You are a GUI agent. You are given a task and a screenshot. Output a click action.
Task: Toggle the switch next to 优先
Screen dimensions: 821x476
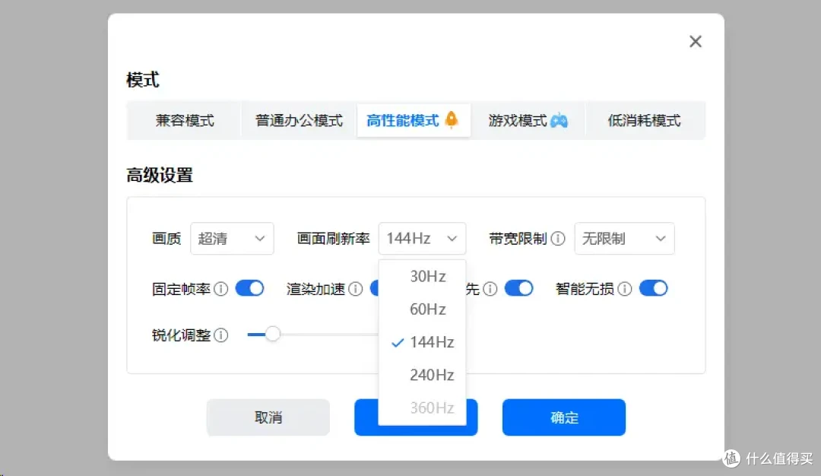(x=519, y=289)
